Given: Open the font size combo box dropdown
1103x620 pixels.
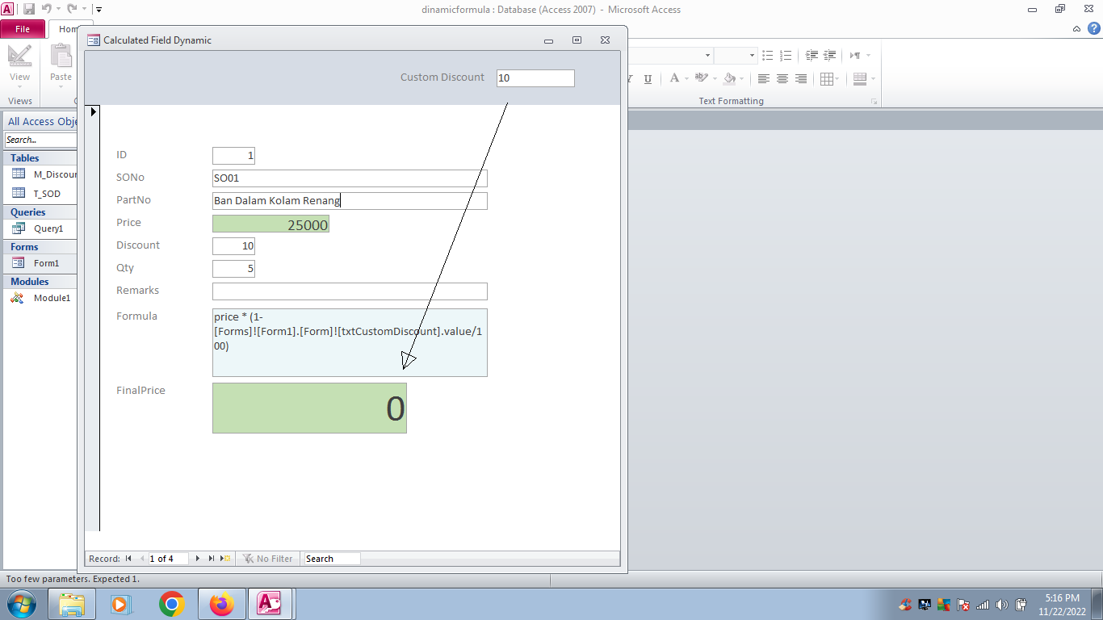Looking at the screenshot, I should tap(752, 56).
